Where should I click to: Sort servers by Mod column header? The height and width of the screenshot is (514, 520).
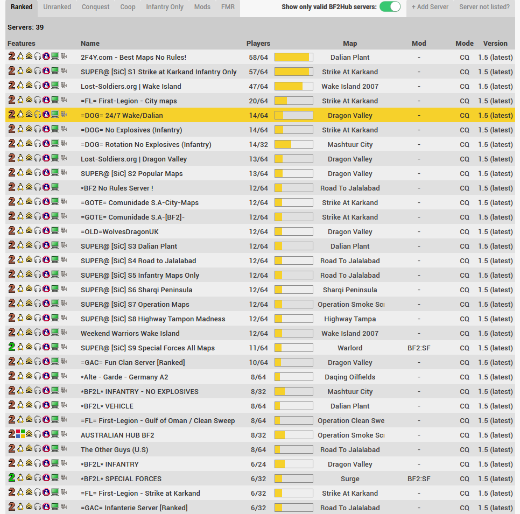click(x=419, y=44)
